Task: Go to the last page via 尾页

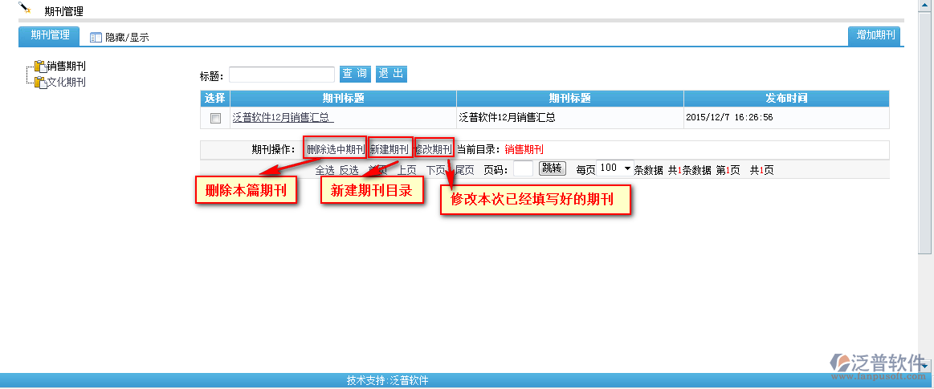Action: pos(465,170)
